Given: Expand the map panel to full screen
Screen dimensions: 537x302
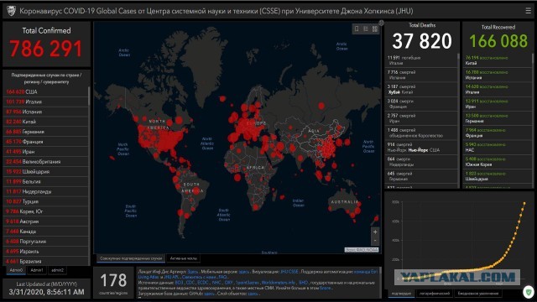Looking at the screenshot, I should point(381,23).
